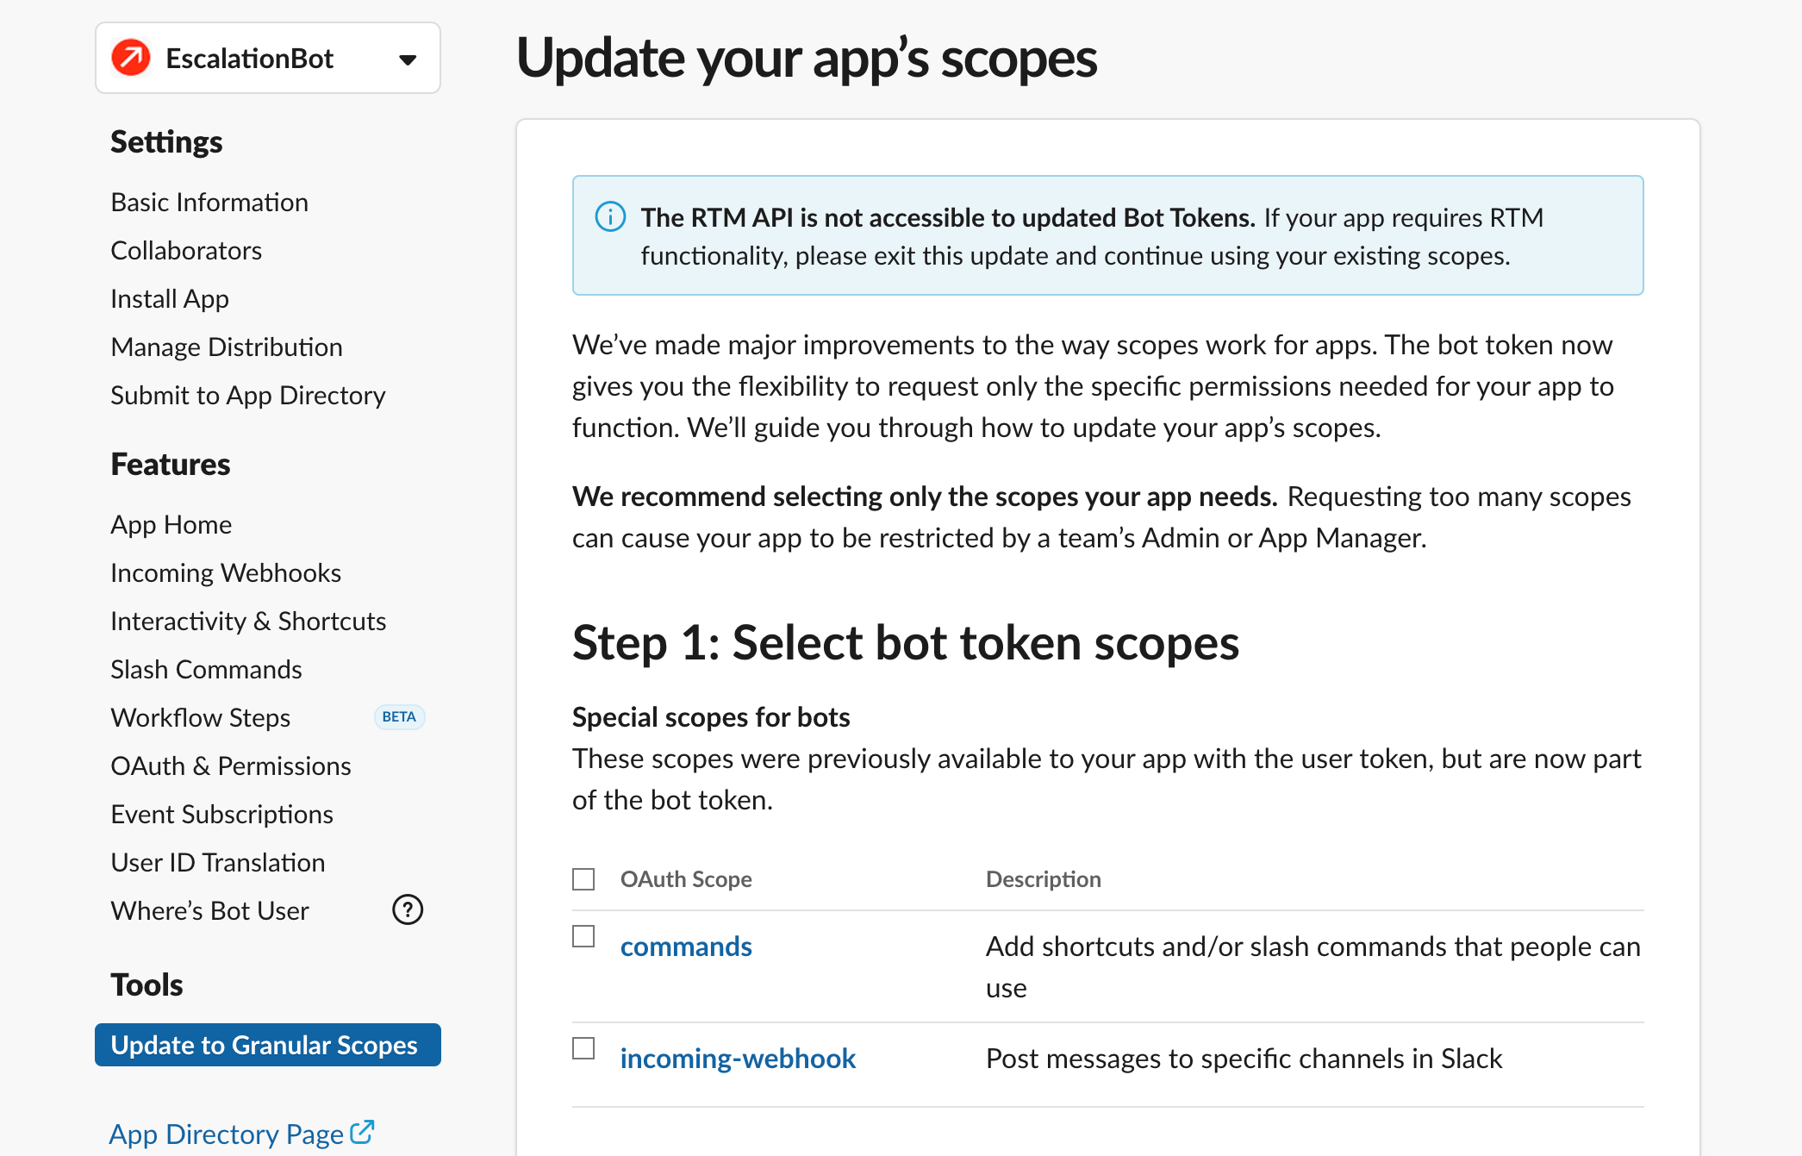Expand the Features section in sidebar
The height and width of the screenshot is (1156, 1802).
point(170,464)
